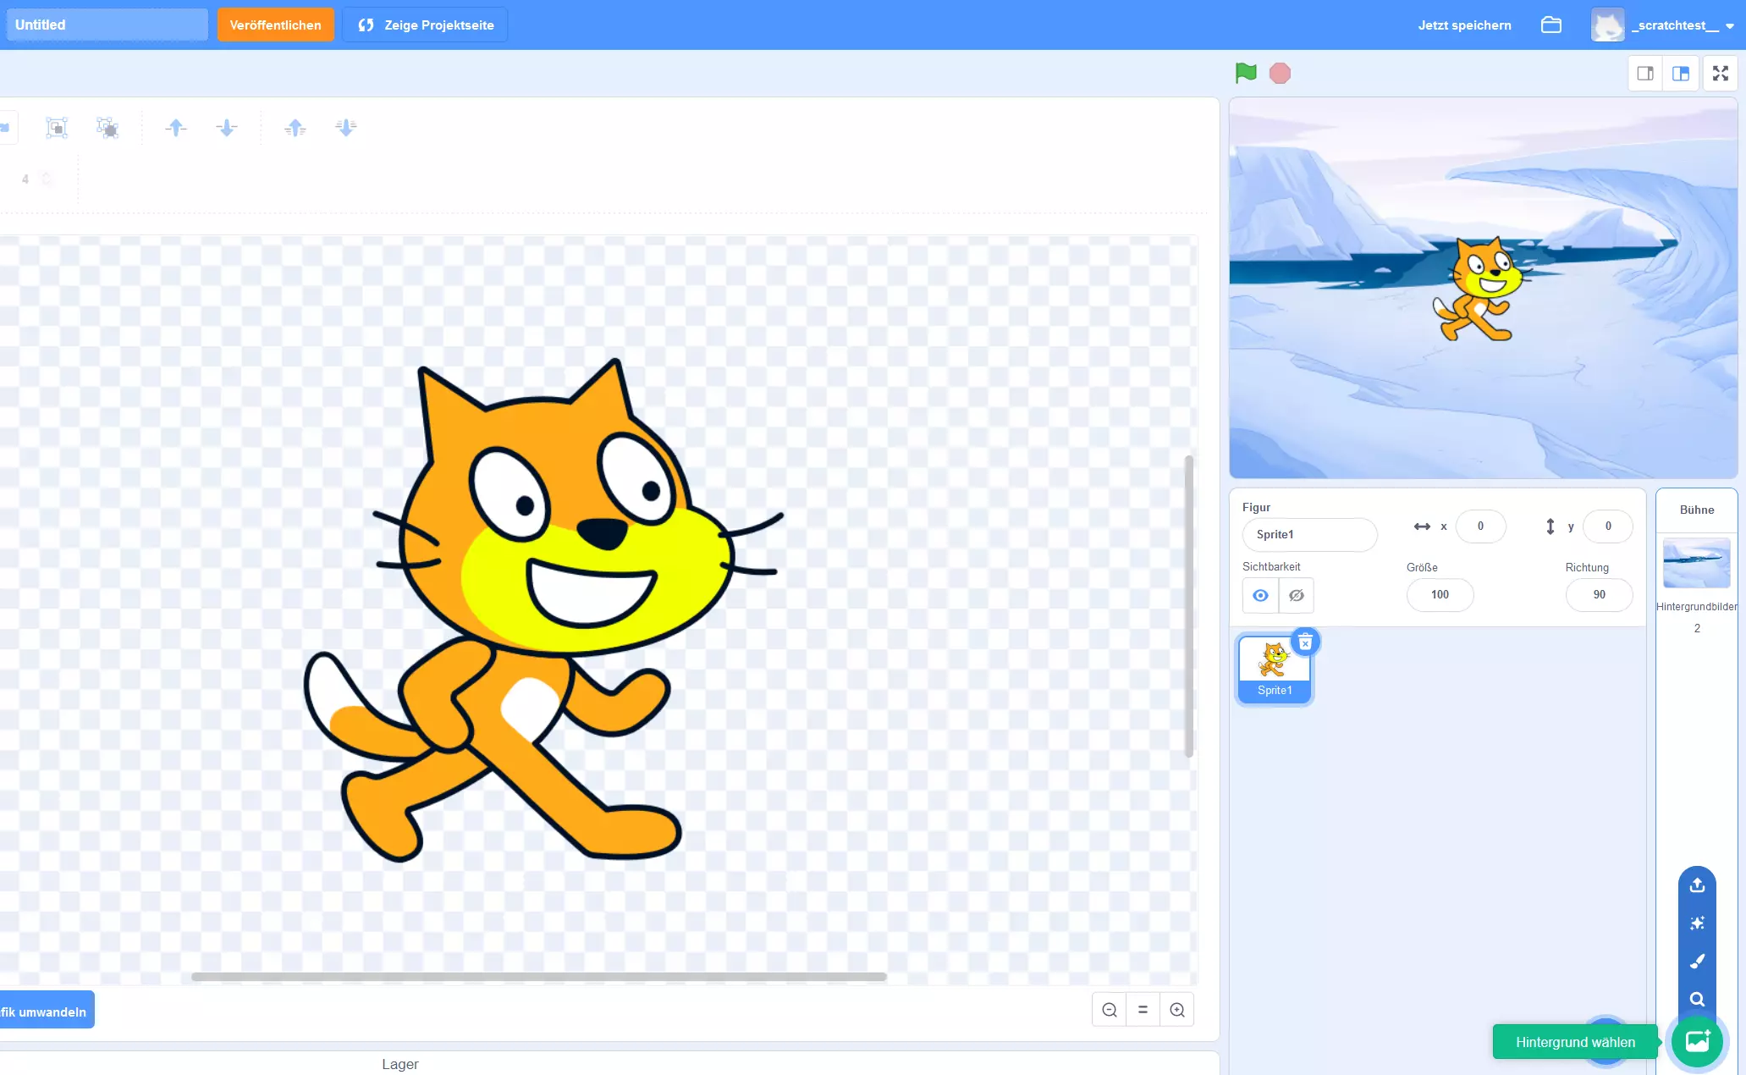Enter fullscreen stage mode
Viewport: 1746px width, 1075px height.
coord(1720,73)
